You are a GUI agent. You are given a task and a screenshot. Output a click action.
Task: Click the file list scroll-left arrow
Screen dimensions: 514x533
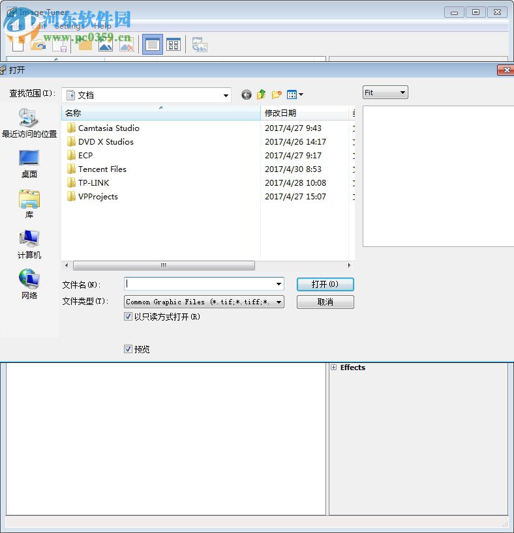[x=67, y=265]
